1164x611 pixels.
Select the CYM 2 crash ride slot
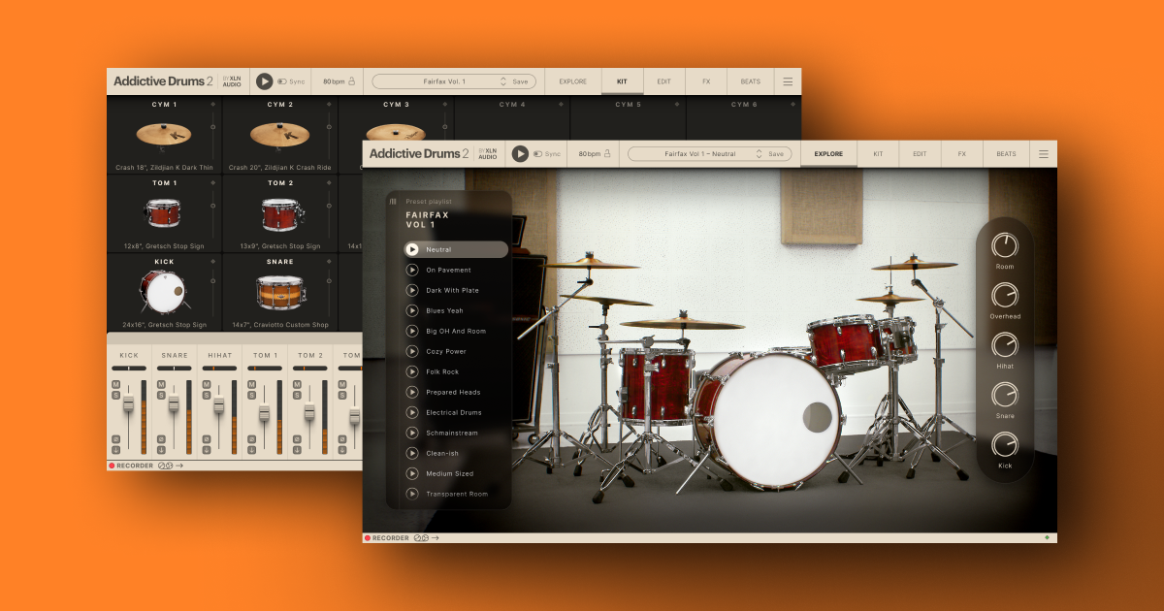pos(280,134)
